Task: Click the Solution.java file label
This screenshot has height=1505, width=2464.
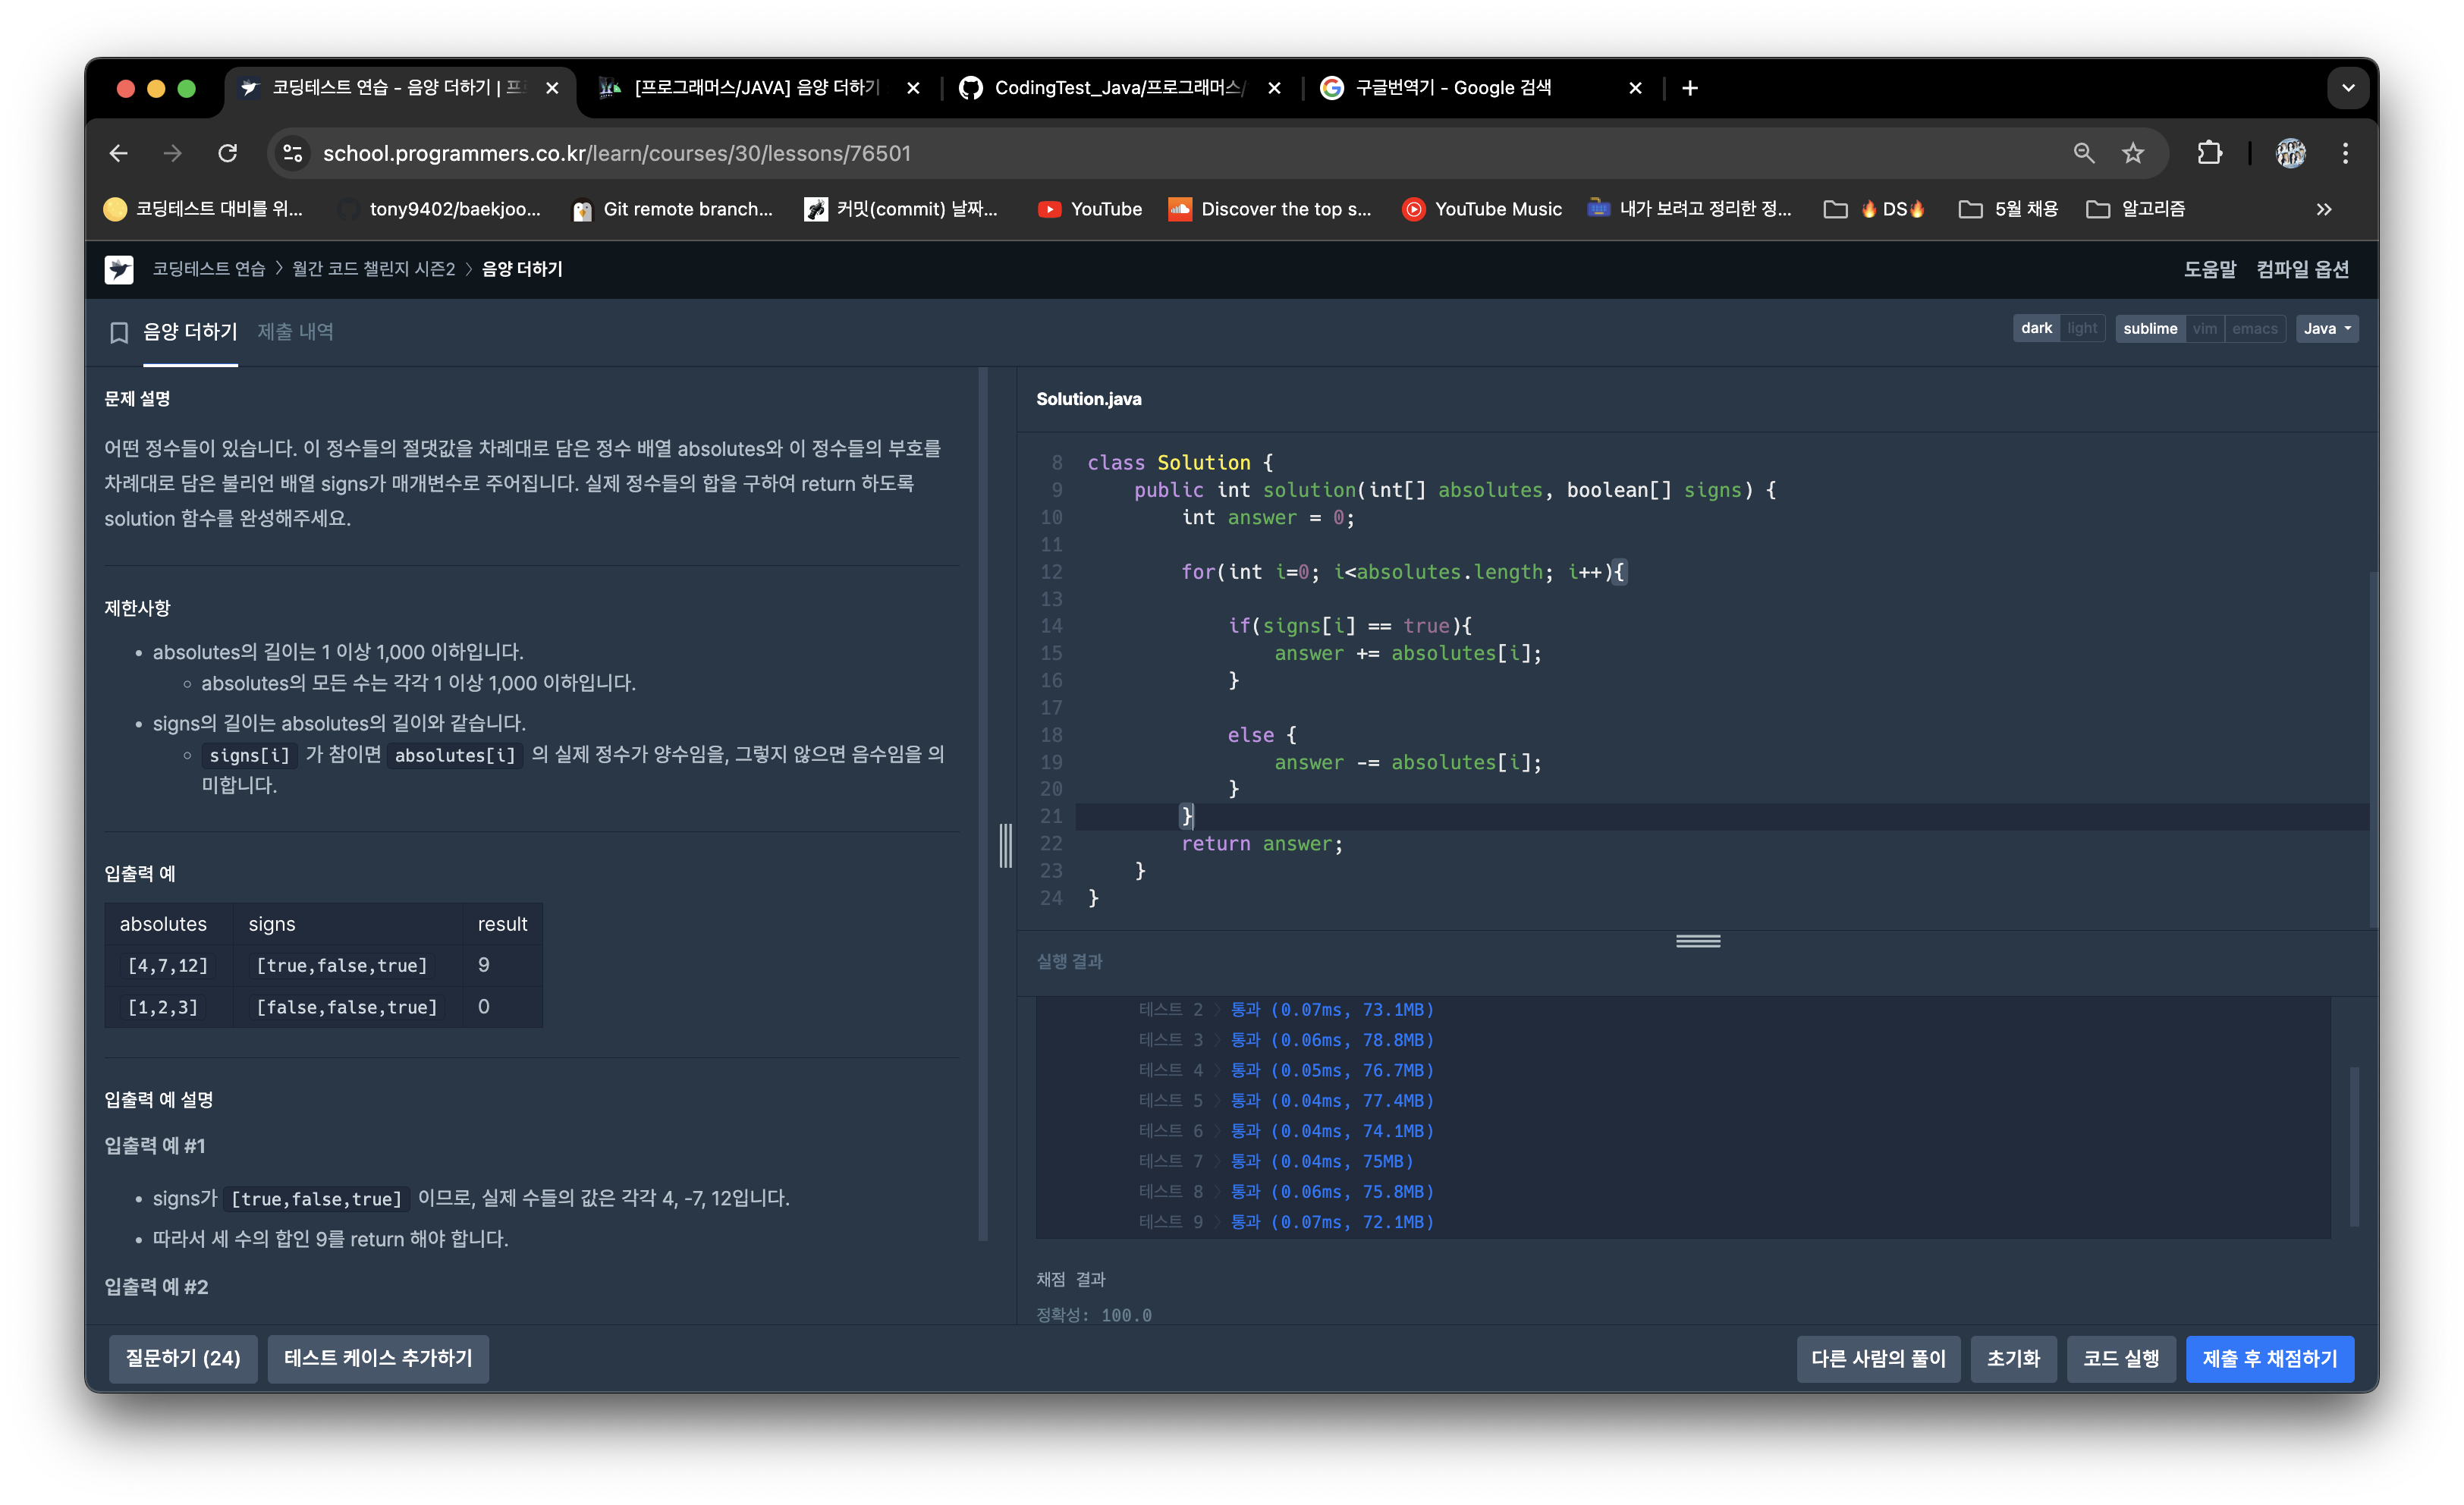Action: coord(1088,399)
